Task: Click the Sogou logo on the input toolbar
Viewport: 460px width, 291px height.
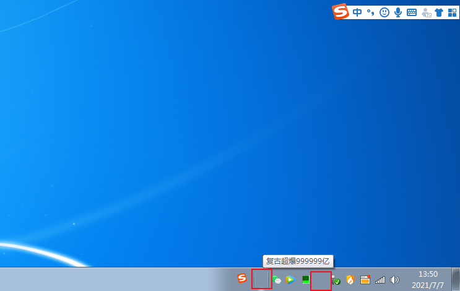Action: point(341,12)
